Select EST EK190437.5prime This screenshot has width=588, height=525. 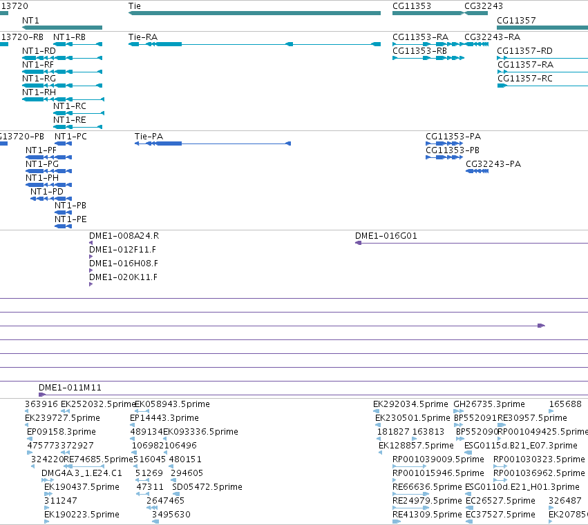48,494
